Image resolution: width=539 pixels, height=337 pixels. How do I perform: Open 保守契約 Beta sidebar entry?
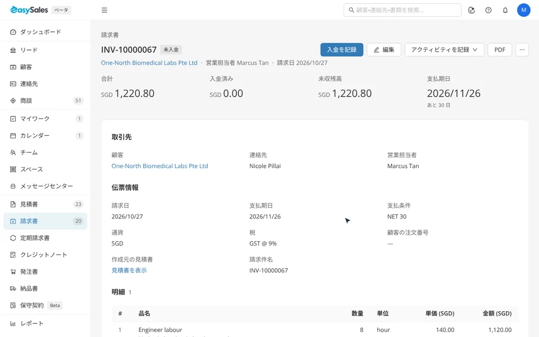45,306
